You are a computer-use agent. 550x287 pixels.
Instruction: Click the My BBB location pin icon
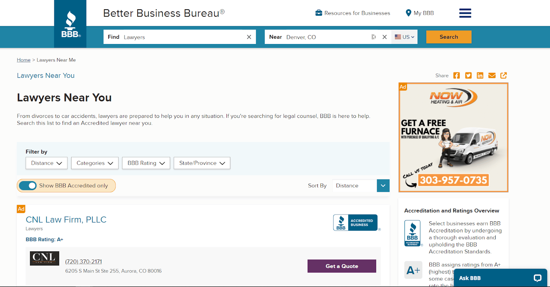(x=408, y=13)
